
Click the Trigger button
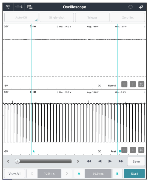(92, 17)
